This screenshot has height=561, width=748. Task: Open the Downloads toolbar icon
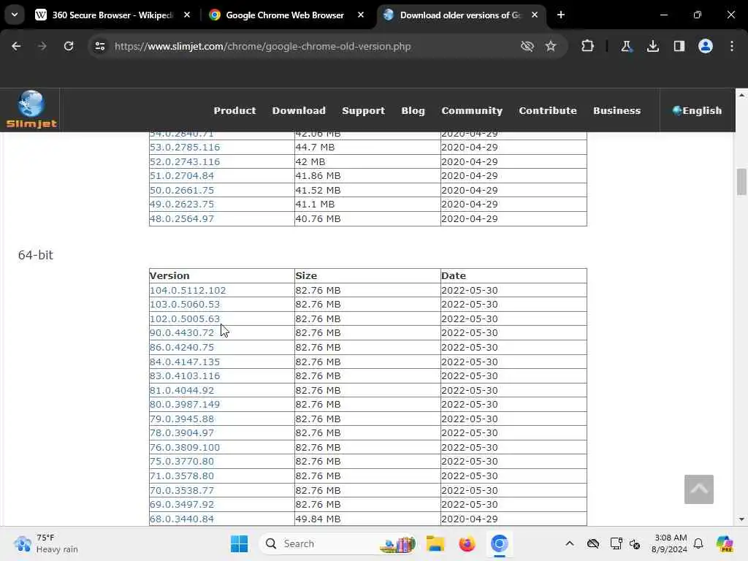click(x=652, y=46)
